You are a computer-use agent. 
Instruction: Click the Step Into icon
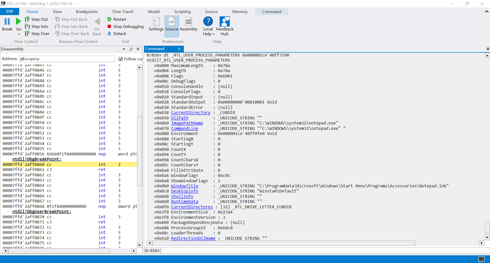[x=27, y=26]
